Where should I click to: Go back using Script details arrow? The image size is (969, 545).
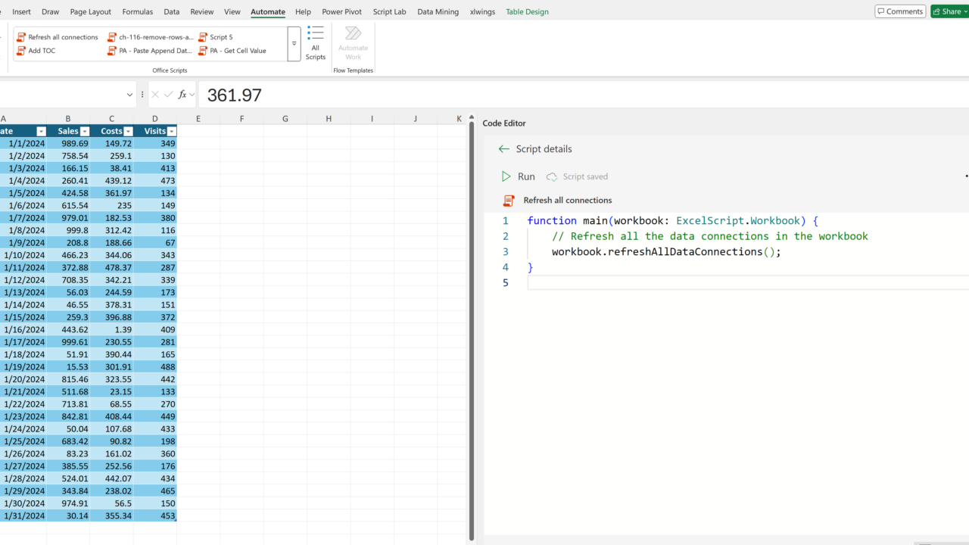pos(504,149)
